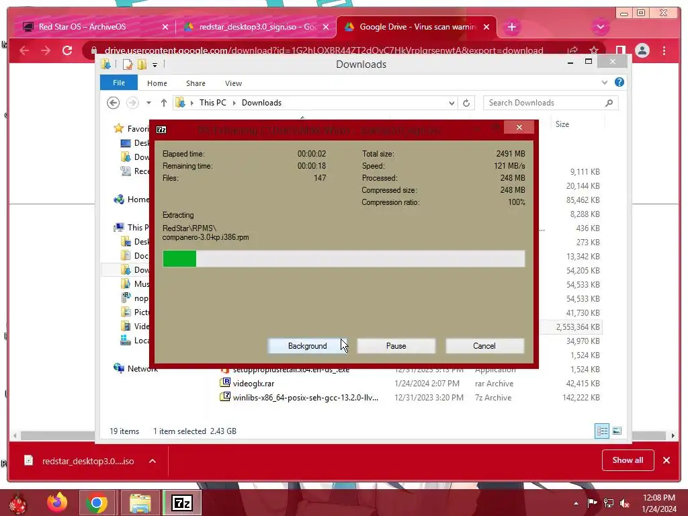
Task: Open the File tab in Downloads window
Action: pyautogui.click(x=118, y=83)
